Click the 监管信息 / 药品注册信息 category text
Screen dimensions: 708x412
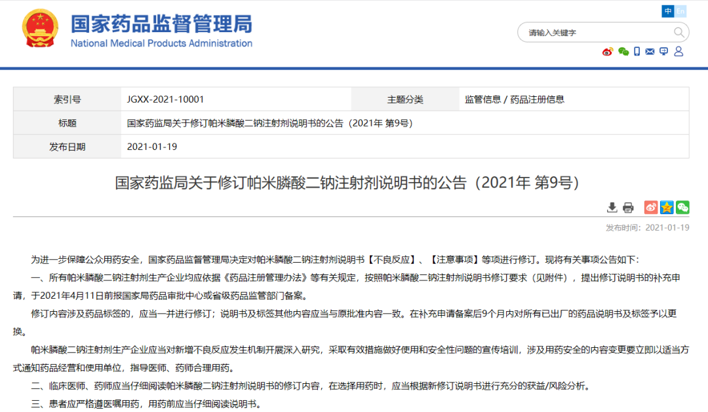point(515,100)
